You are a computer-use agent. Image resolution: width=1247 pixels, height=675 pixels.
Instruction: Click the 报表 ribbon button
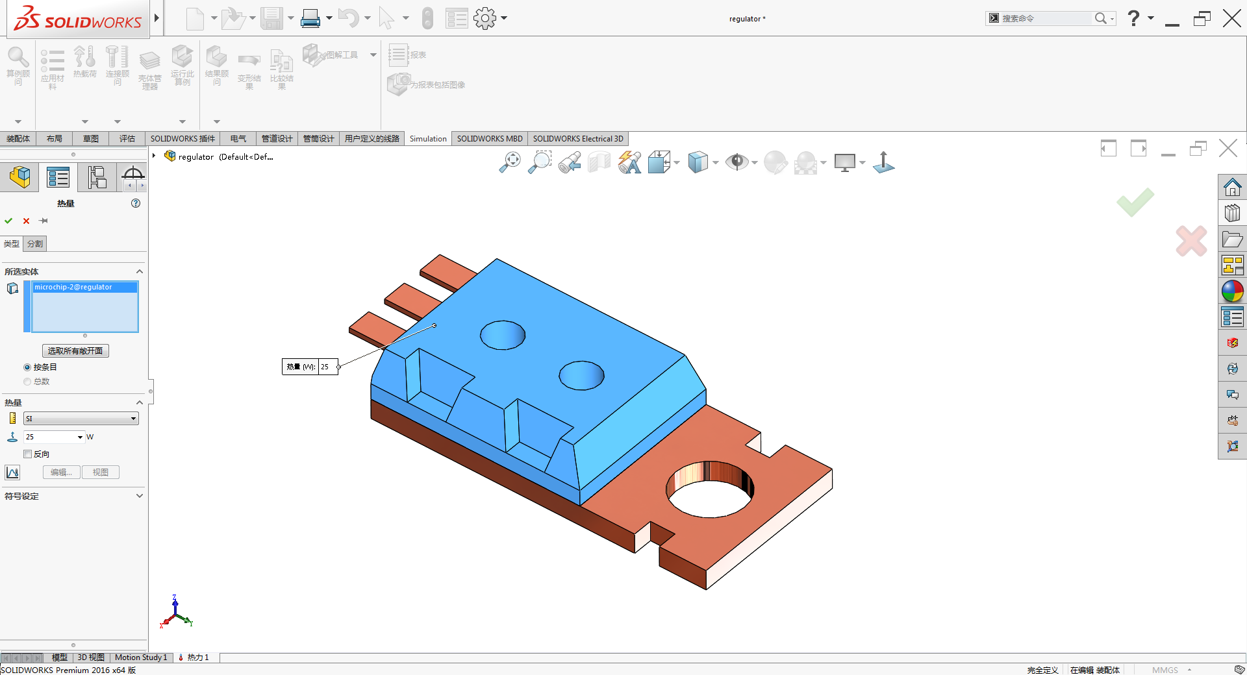tap(408, 55)
